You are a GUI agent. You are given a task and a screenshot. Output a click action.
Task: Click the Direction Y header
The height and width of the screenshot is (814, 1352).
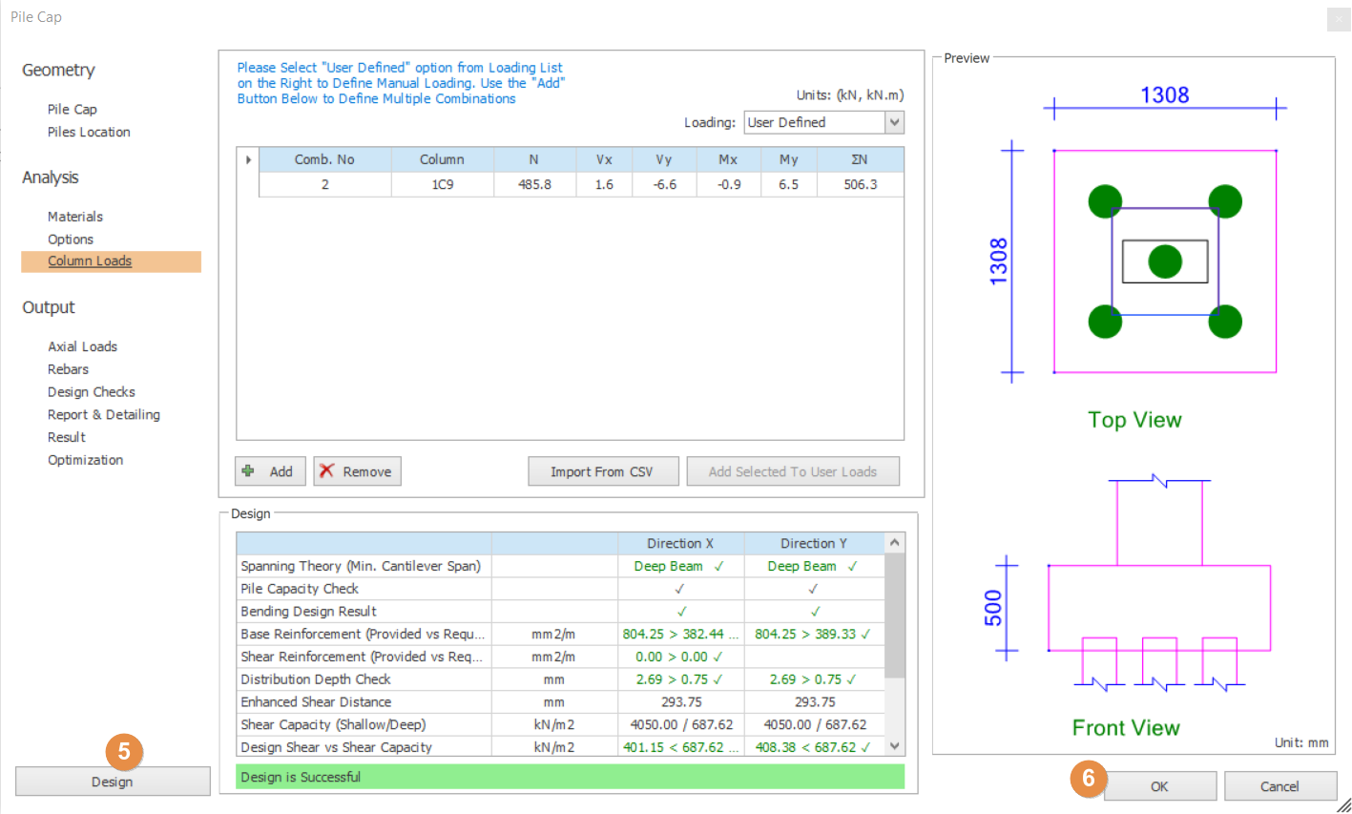coord(814,543)
